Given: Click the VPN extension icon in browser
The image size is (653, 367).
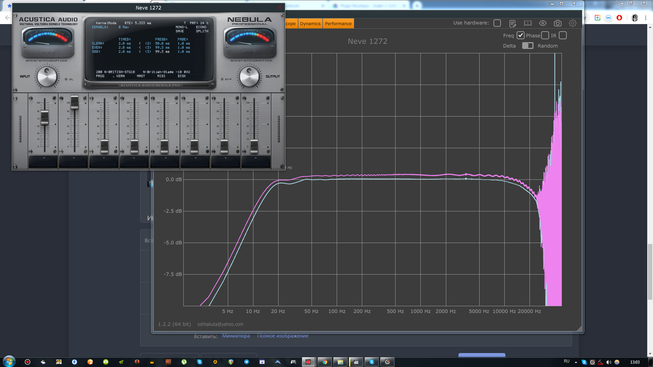Looking at the screenshot, I should coord(608,18).
